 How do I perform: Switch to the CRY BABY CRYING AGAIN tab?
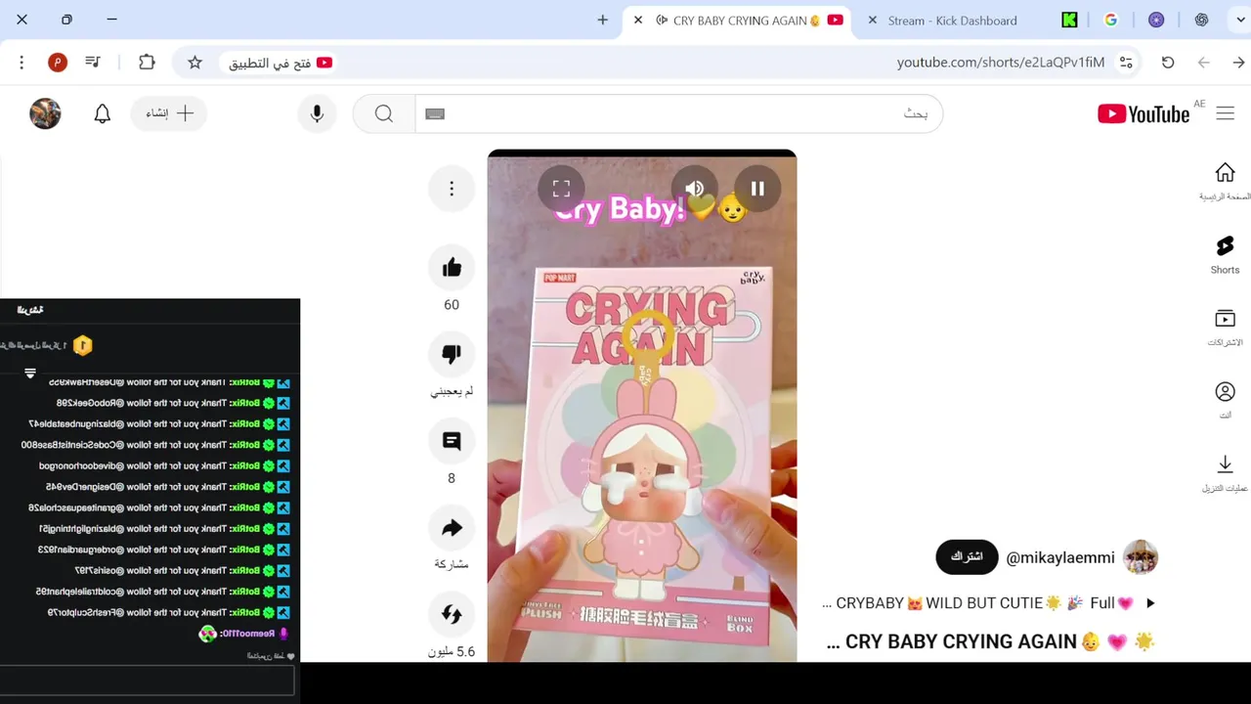point(738,21)
